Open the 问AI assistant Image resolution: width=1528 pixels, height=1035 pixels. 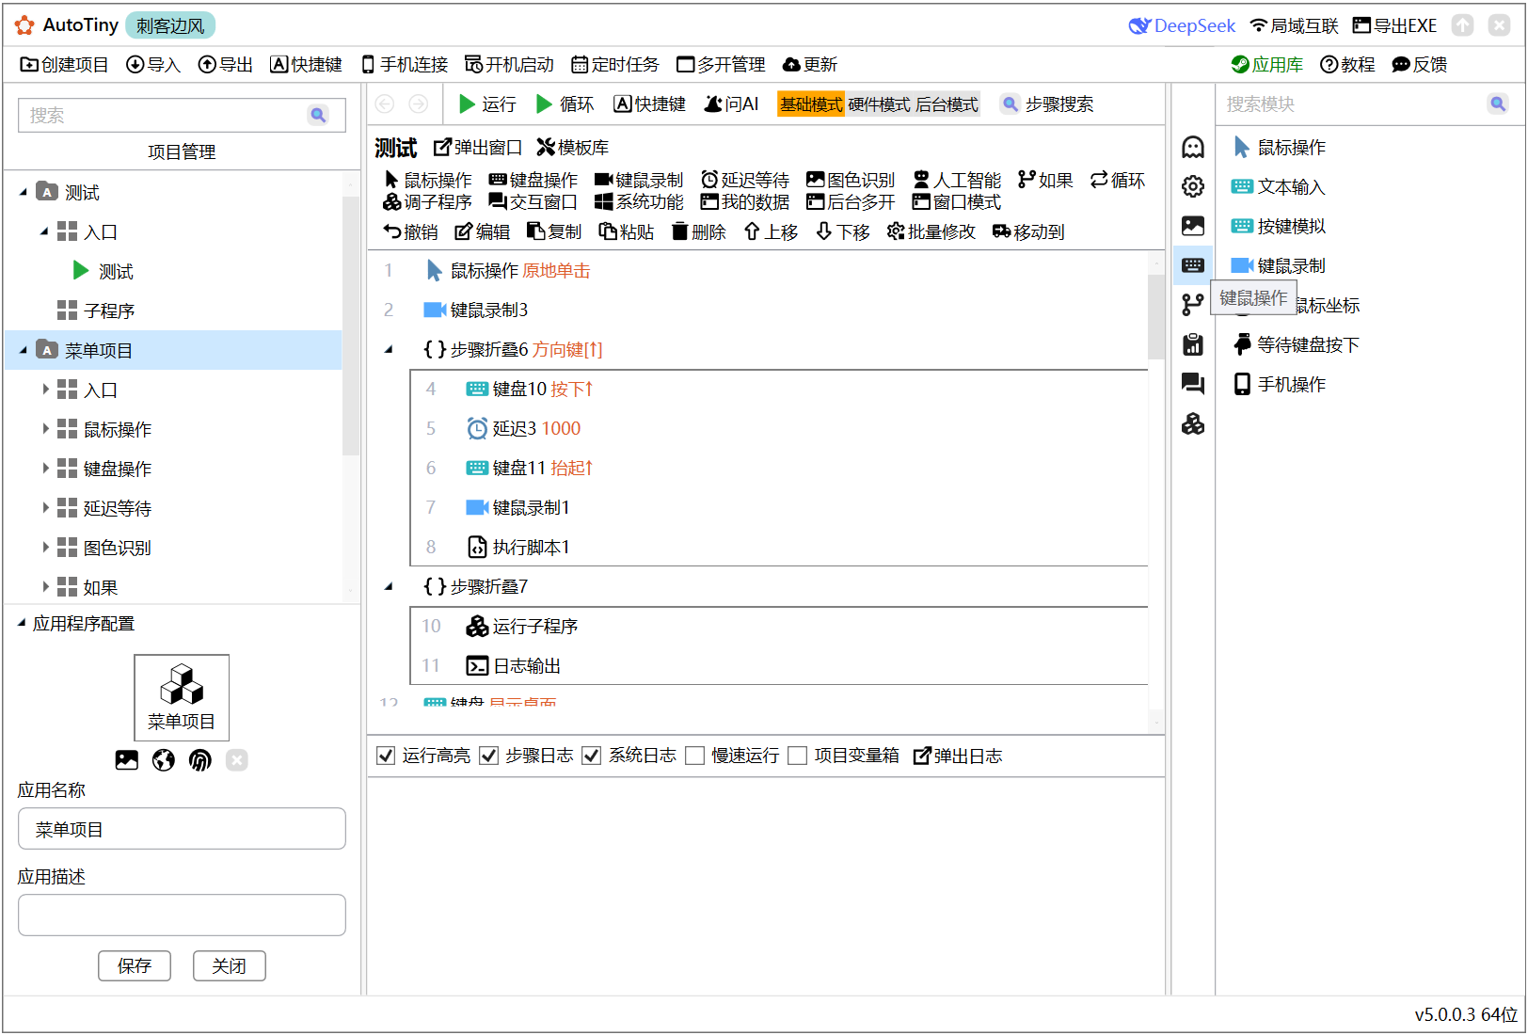[x=731, y=104]
